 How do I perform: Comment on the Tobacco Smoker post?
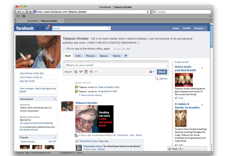(x=123, y=135)
